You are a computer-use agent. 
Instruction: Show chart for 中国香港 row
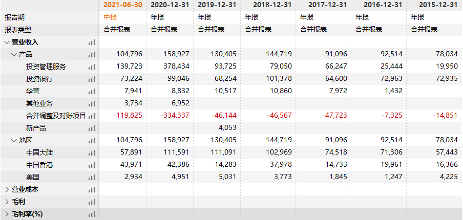coord(92,165)
